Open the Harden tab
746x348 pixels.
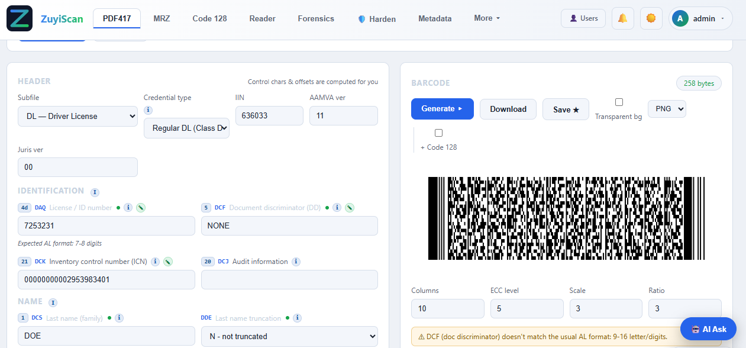coord(377,19)
